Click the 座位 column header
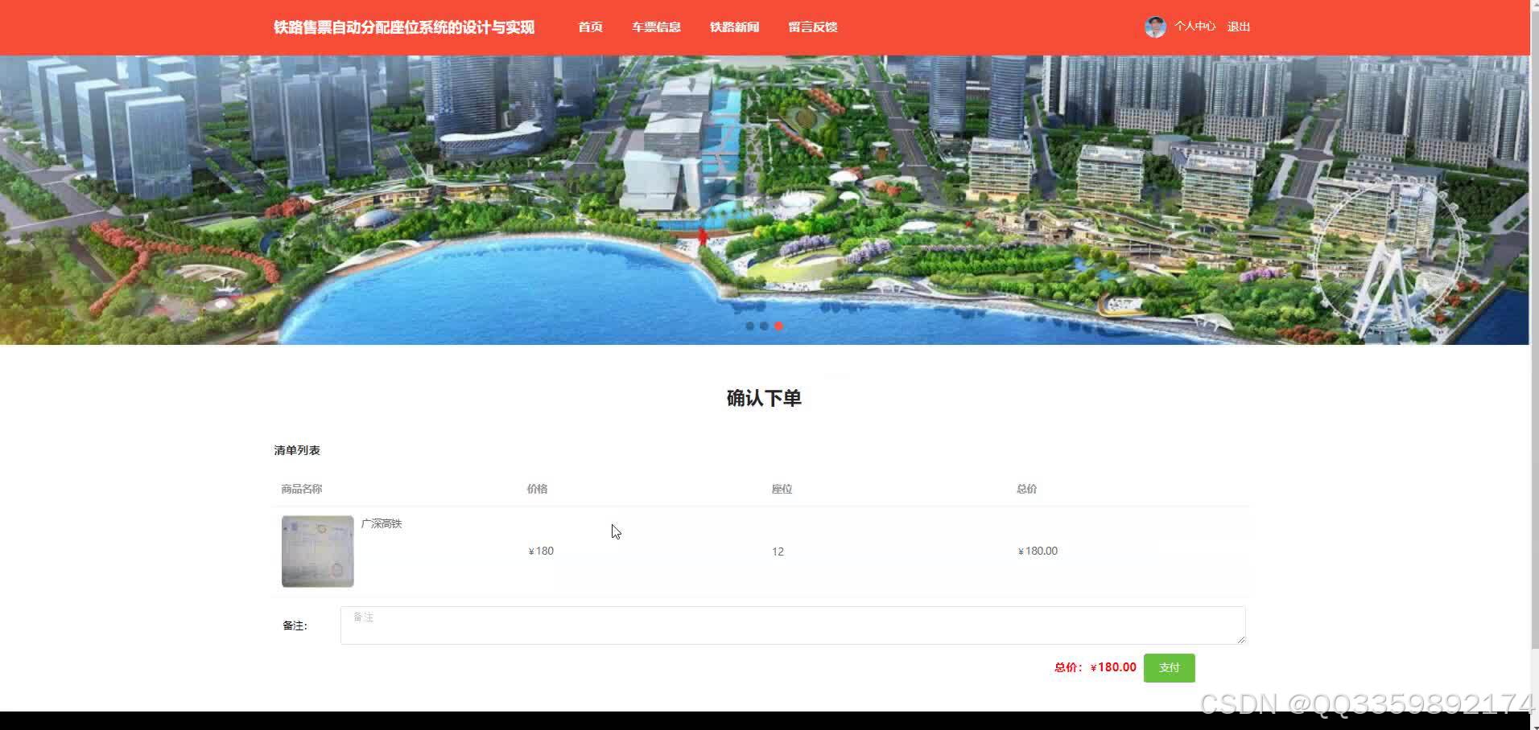 click(x=782, y=489)
